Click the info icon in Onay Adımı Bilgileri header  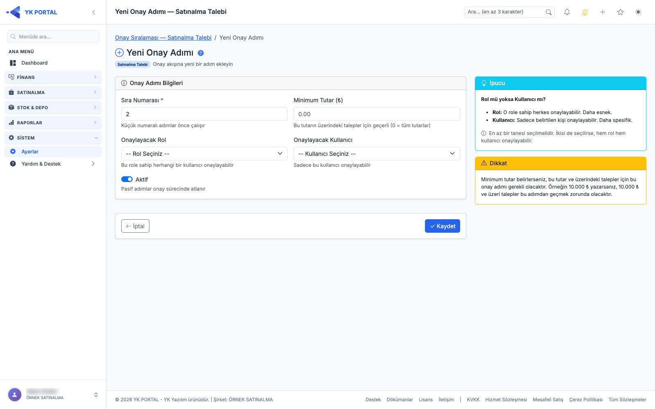(124, 83)
